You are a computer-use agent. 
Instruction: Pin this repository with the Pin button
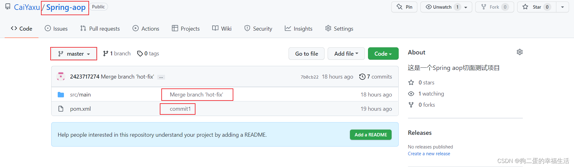pyautogui.click(x=404, y=7)
